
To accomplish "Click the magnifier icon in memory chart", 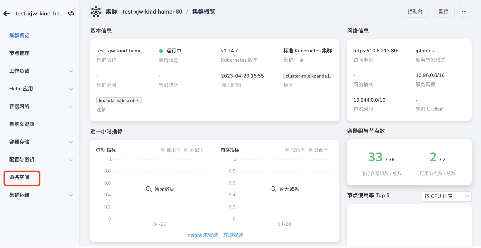I will click(273, 189).
